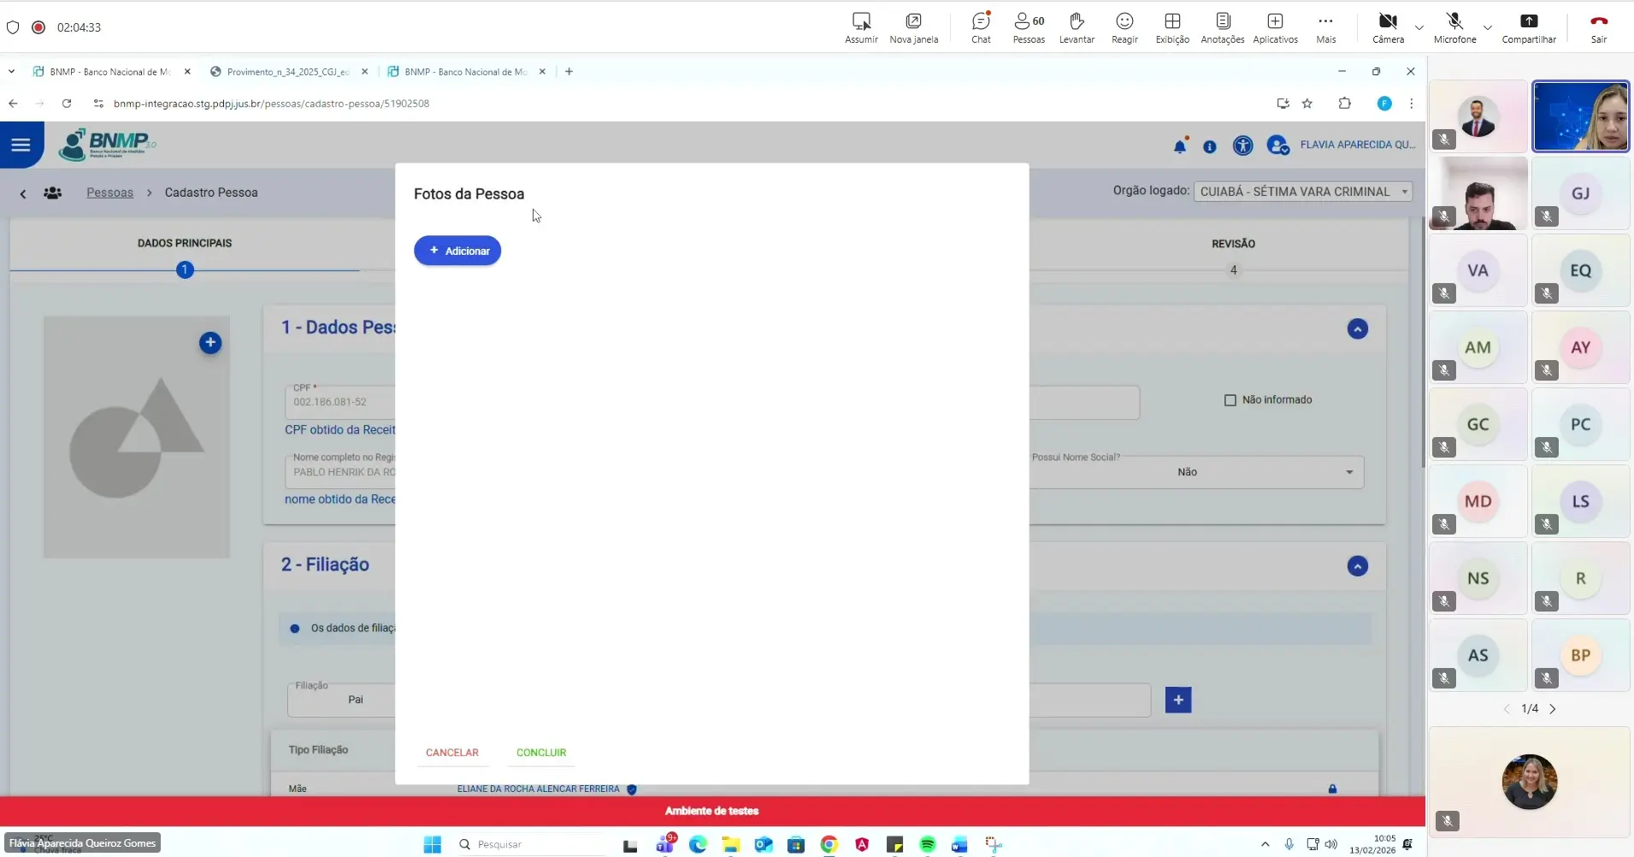The width and height of the screenshot is (1634, 857).
Task: Click CONCLUIR to finish adding photos
Action: tap(540, 753)
